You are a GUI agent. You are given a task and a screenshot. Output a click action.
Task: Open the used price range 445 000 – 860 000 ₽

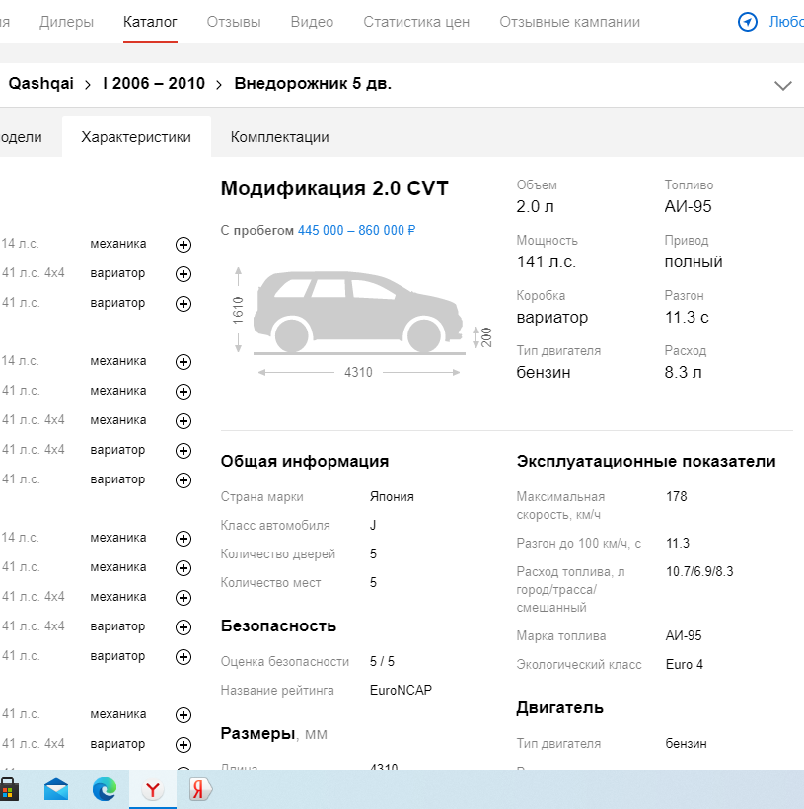coord(356,230)
